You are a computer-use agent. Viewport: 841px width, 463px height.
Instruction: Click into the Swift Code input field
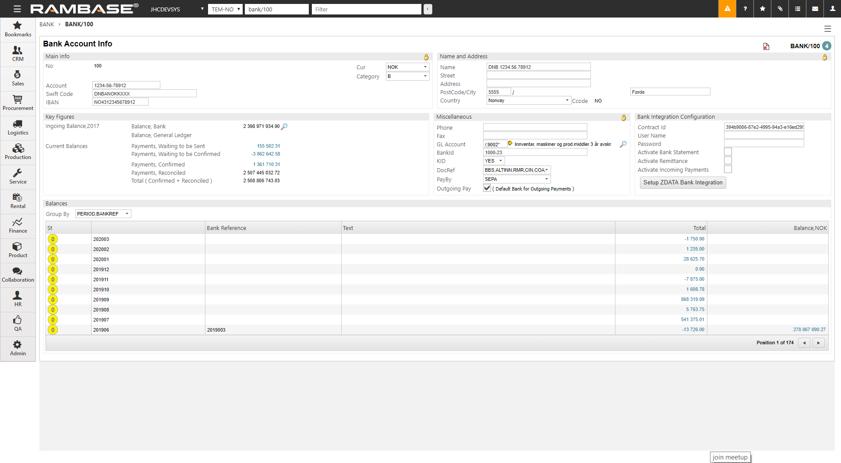coord(145,94)
